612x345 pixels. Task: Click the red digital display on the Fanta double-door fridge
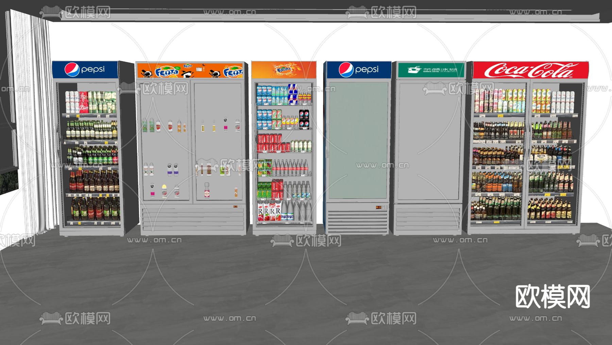pos(235,206)
